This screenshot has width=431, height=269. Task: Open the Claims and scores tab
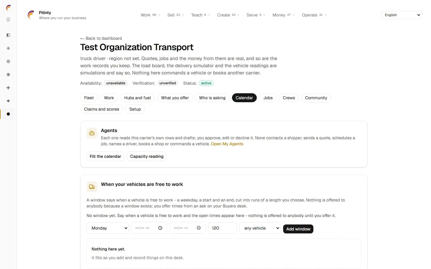[101, 109]
